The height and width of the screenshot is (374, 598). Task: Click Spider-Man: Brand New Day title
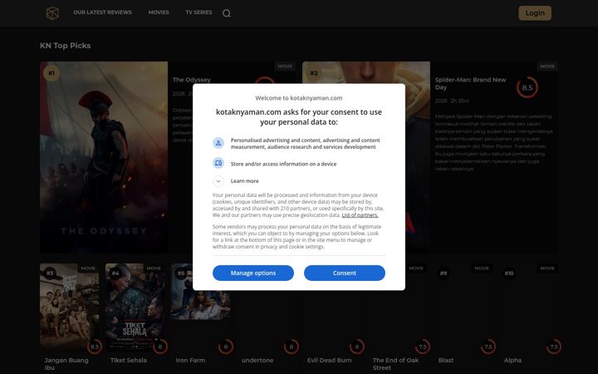click(x=471, y=84)
